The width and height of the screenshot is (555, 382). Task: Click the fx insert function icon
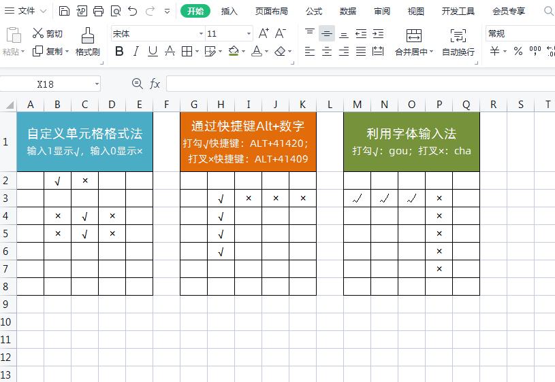[x=155, y=84]
